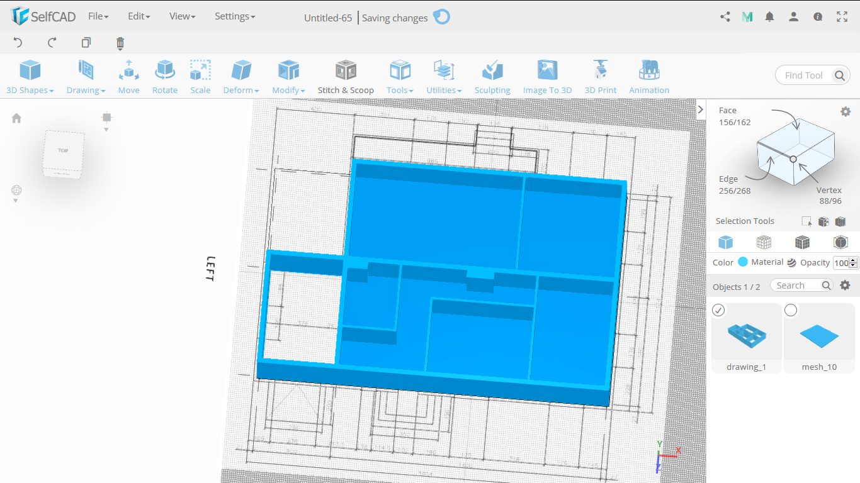Click the undo arrow icon
The height and width of the screenshot is (483, 860).
[x=18, y=43]
